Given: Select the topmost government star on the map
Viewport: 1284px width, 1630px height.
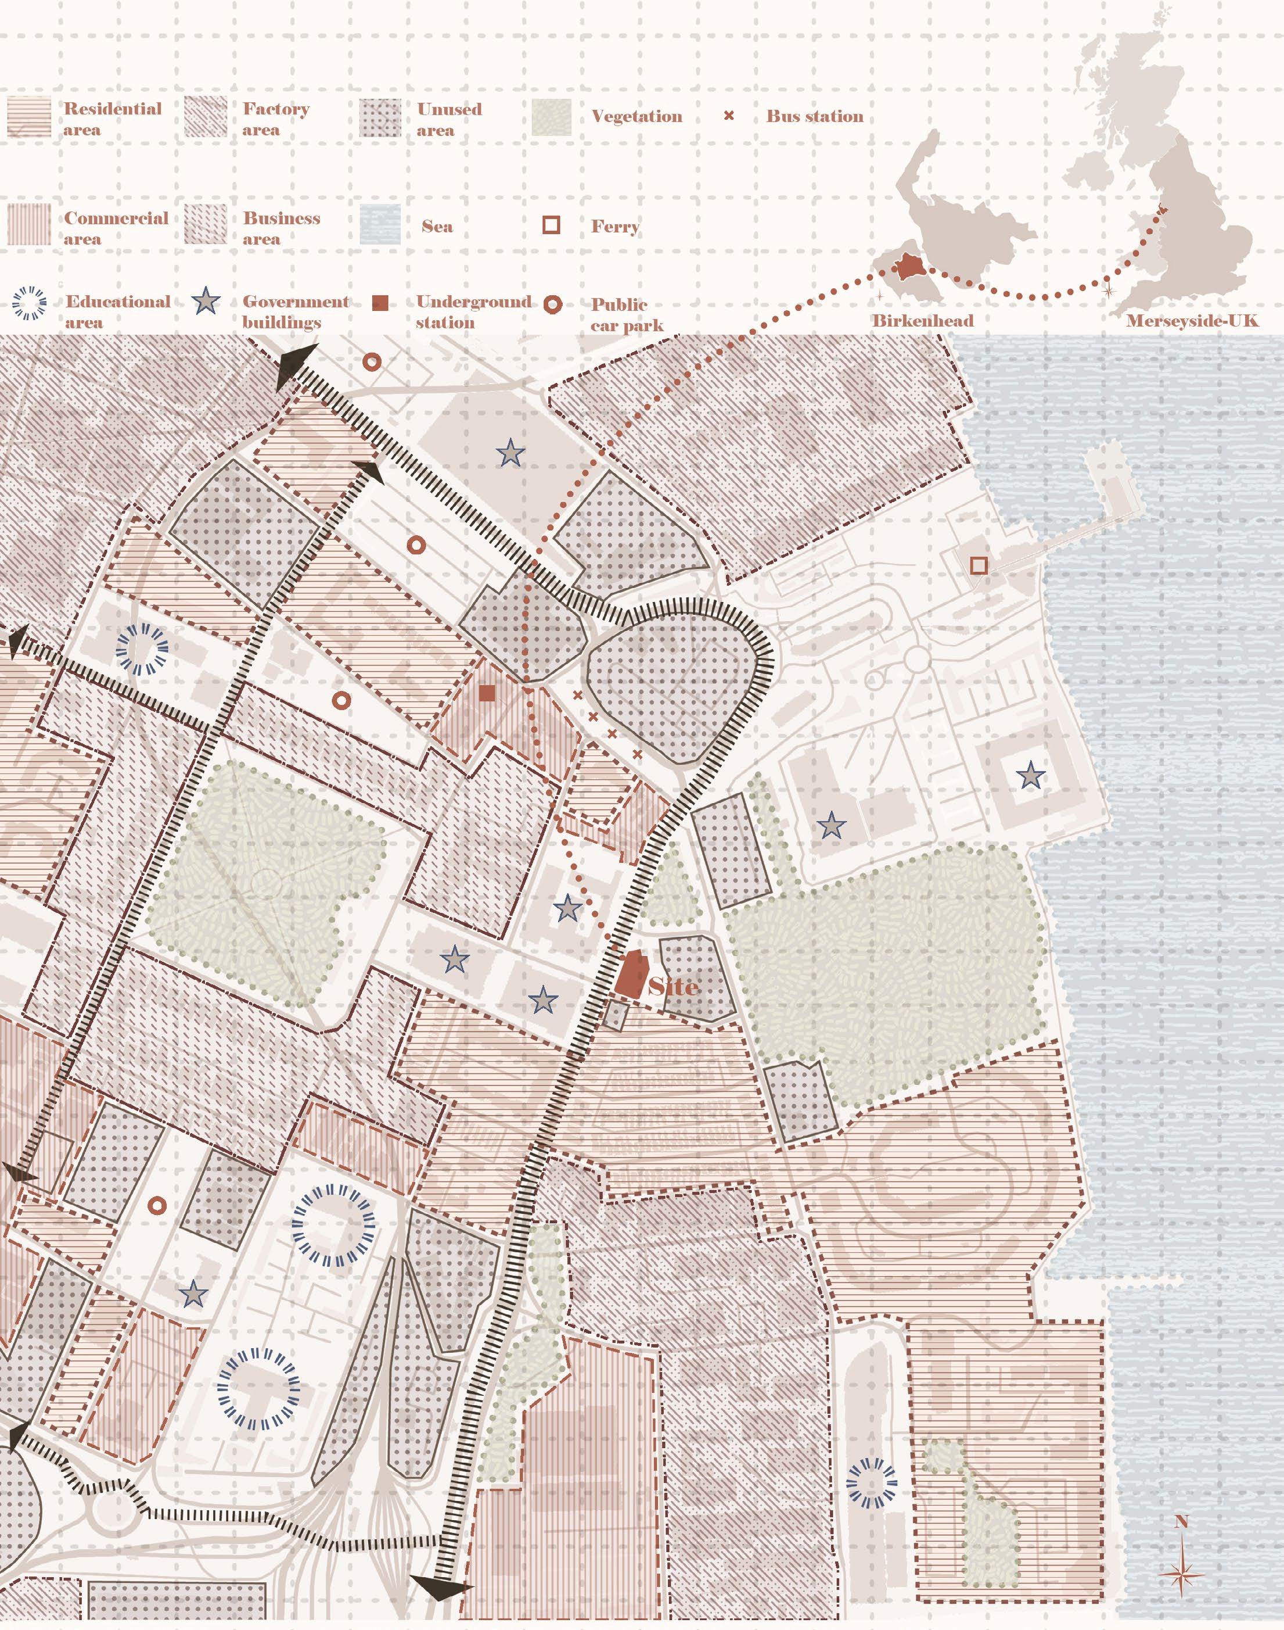Looking at the screenshot, I should coord(510,454).
